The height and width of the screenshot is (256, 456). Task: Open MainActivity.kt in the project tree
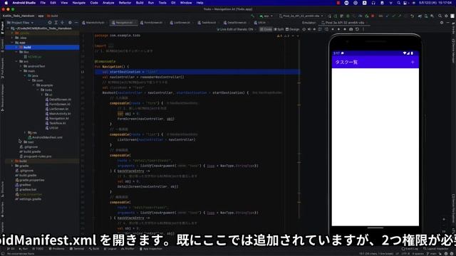coord(60,114)
